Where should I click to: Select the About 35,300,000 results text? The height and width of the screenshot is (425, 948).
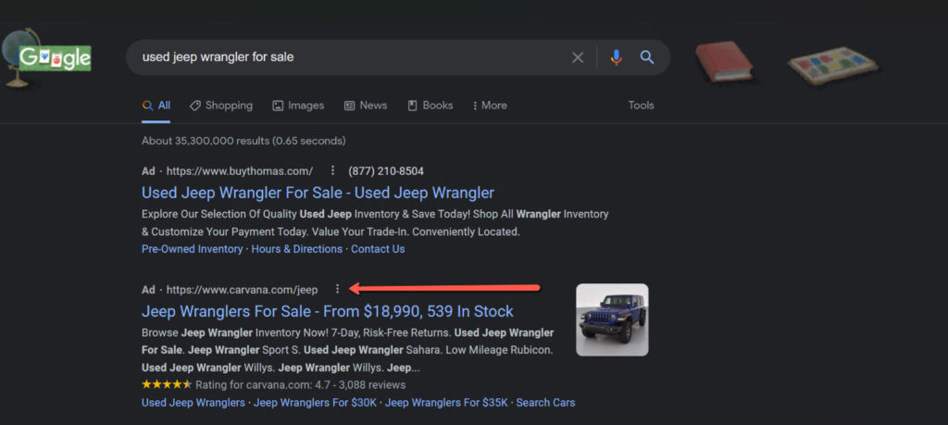click(x=243, y=141)
